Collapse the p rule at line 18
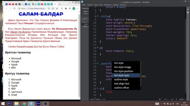Image resolution: width=190 pixels, height=106 pixels. [x=98, y=48]
